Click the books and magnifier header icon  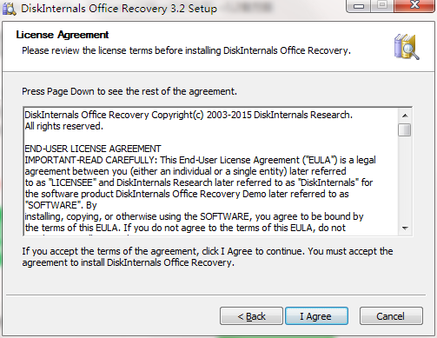[407, 47]
